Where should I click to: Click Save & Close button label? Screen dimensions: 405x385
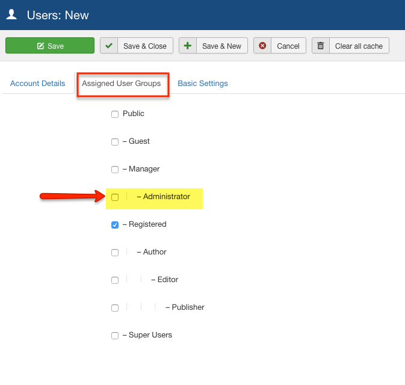145,46
